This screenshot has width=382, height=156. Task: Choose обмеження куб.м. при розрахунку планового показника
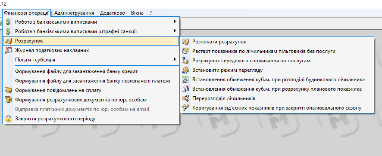[x=277, y=89]
